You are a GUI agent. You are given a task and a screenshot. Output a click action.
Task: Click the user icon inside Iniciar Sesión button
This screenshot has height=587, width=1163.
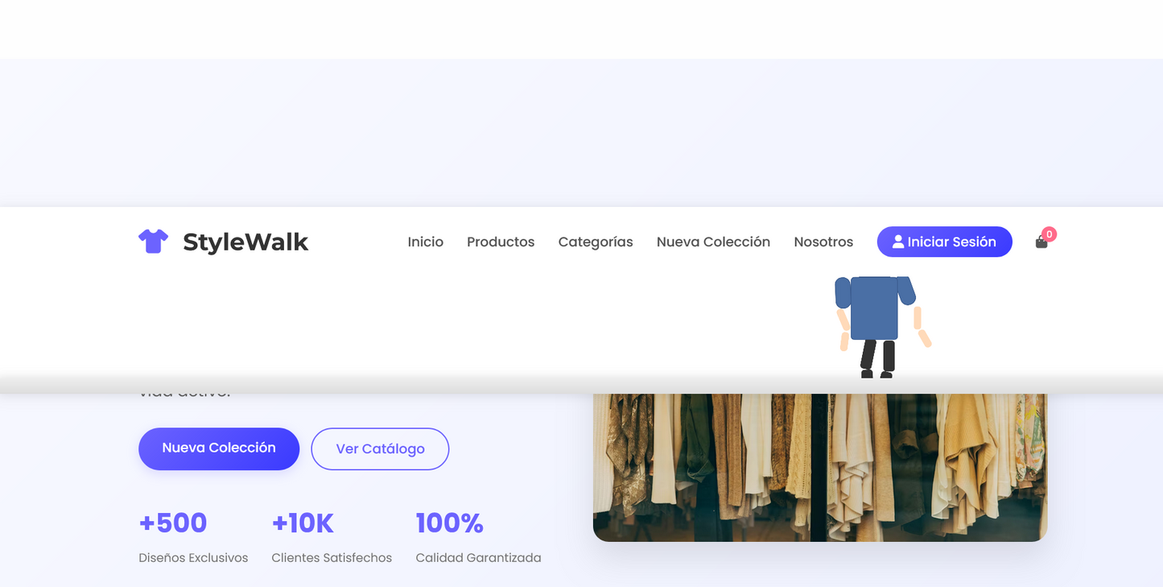point(897,241)
